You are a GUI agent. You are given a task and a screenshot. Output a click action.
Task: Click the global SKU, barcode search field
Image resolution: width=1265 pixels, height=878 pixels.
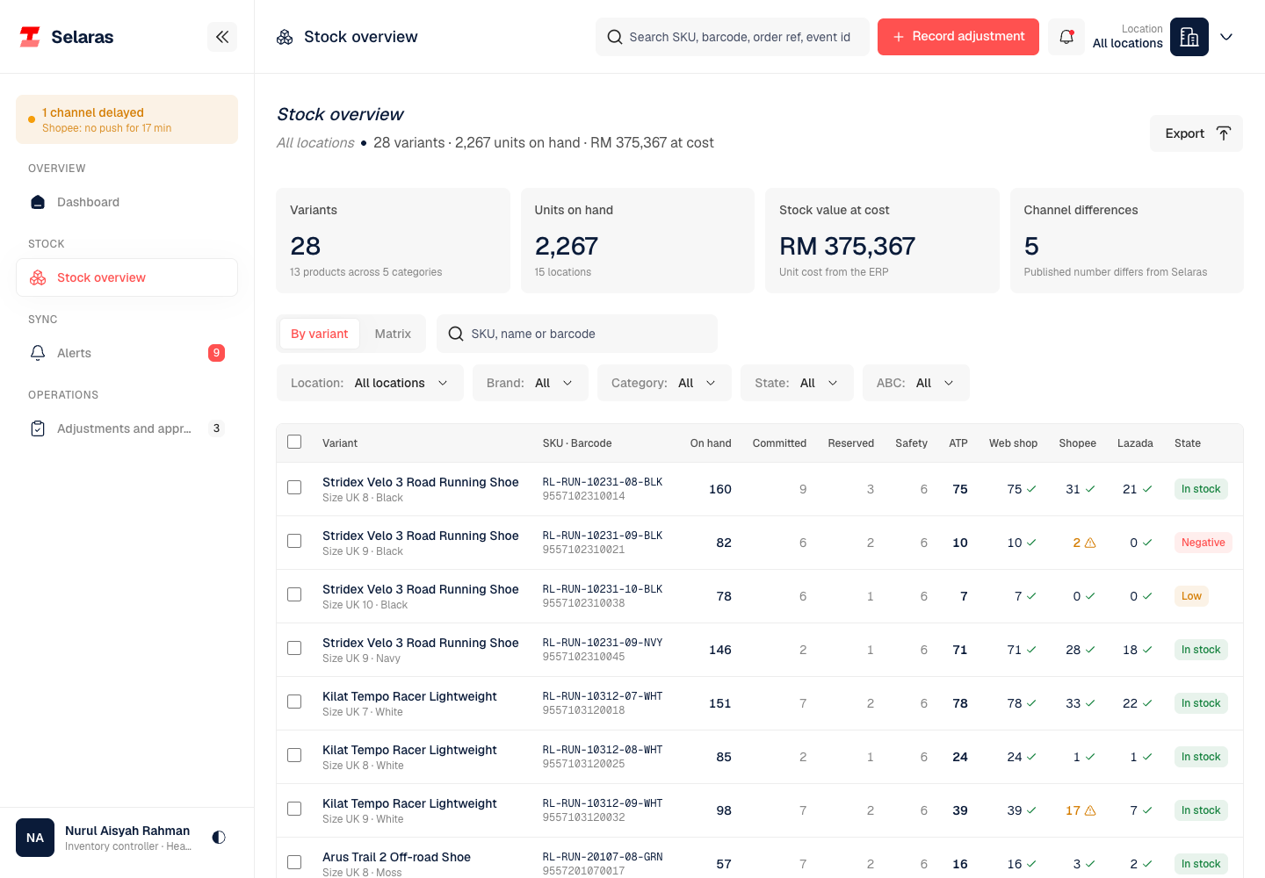733,37
